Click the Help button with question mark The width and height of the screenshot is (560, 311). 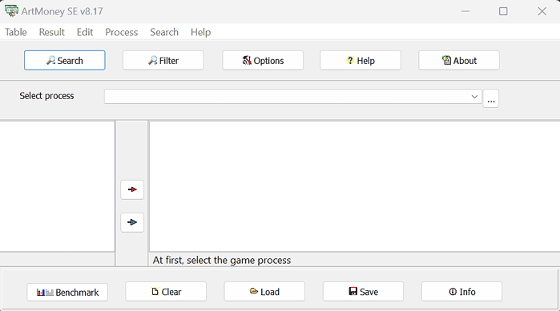point(361,60)
